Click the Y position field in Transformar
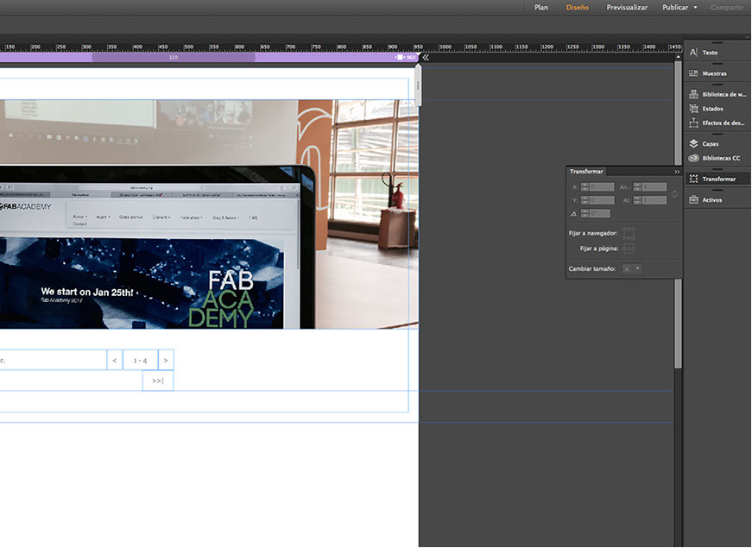The image size is (752, 548). 602,200
